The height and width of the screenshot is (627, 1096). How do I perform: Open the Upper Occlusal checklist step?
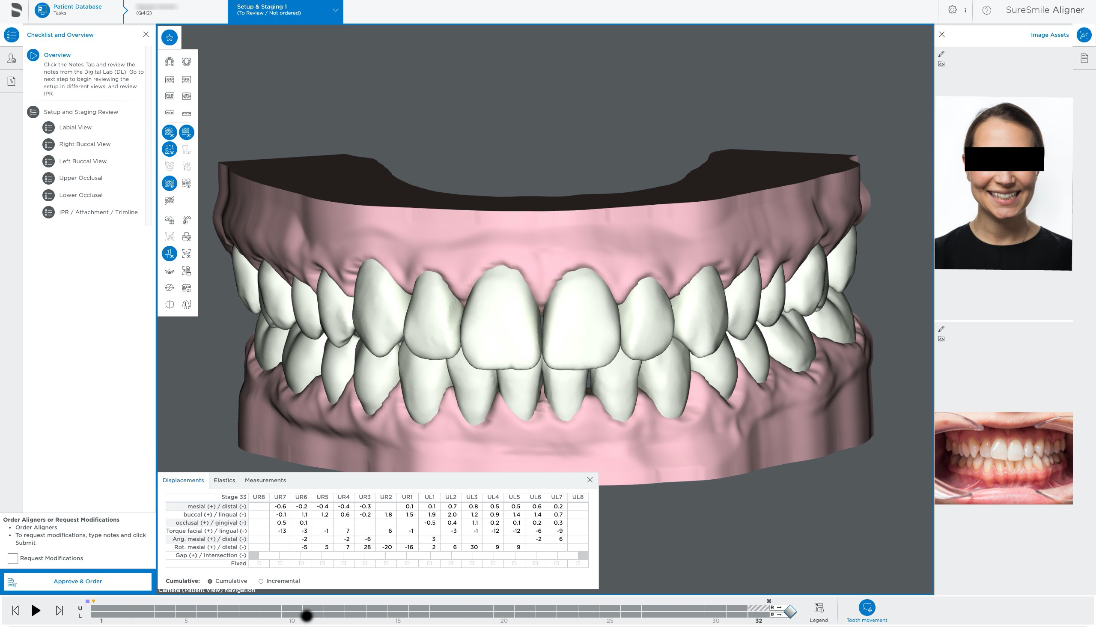point(80,178)
